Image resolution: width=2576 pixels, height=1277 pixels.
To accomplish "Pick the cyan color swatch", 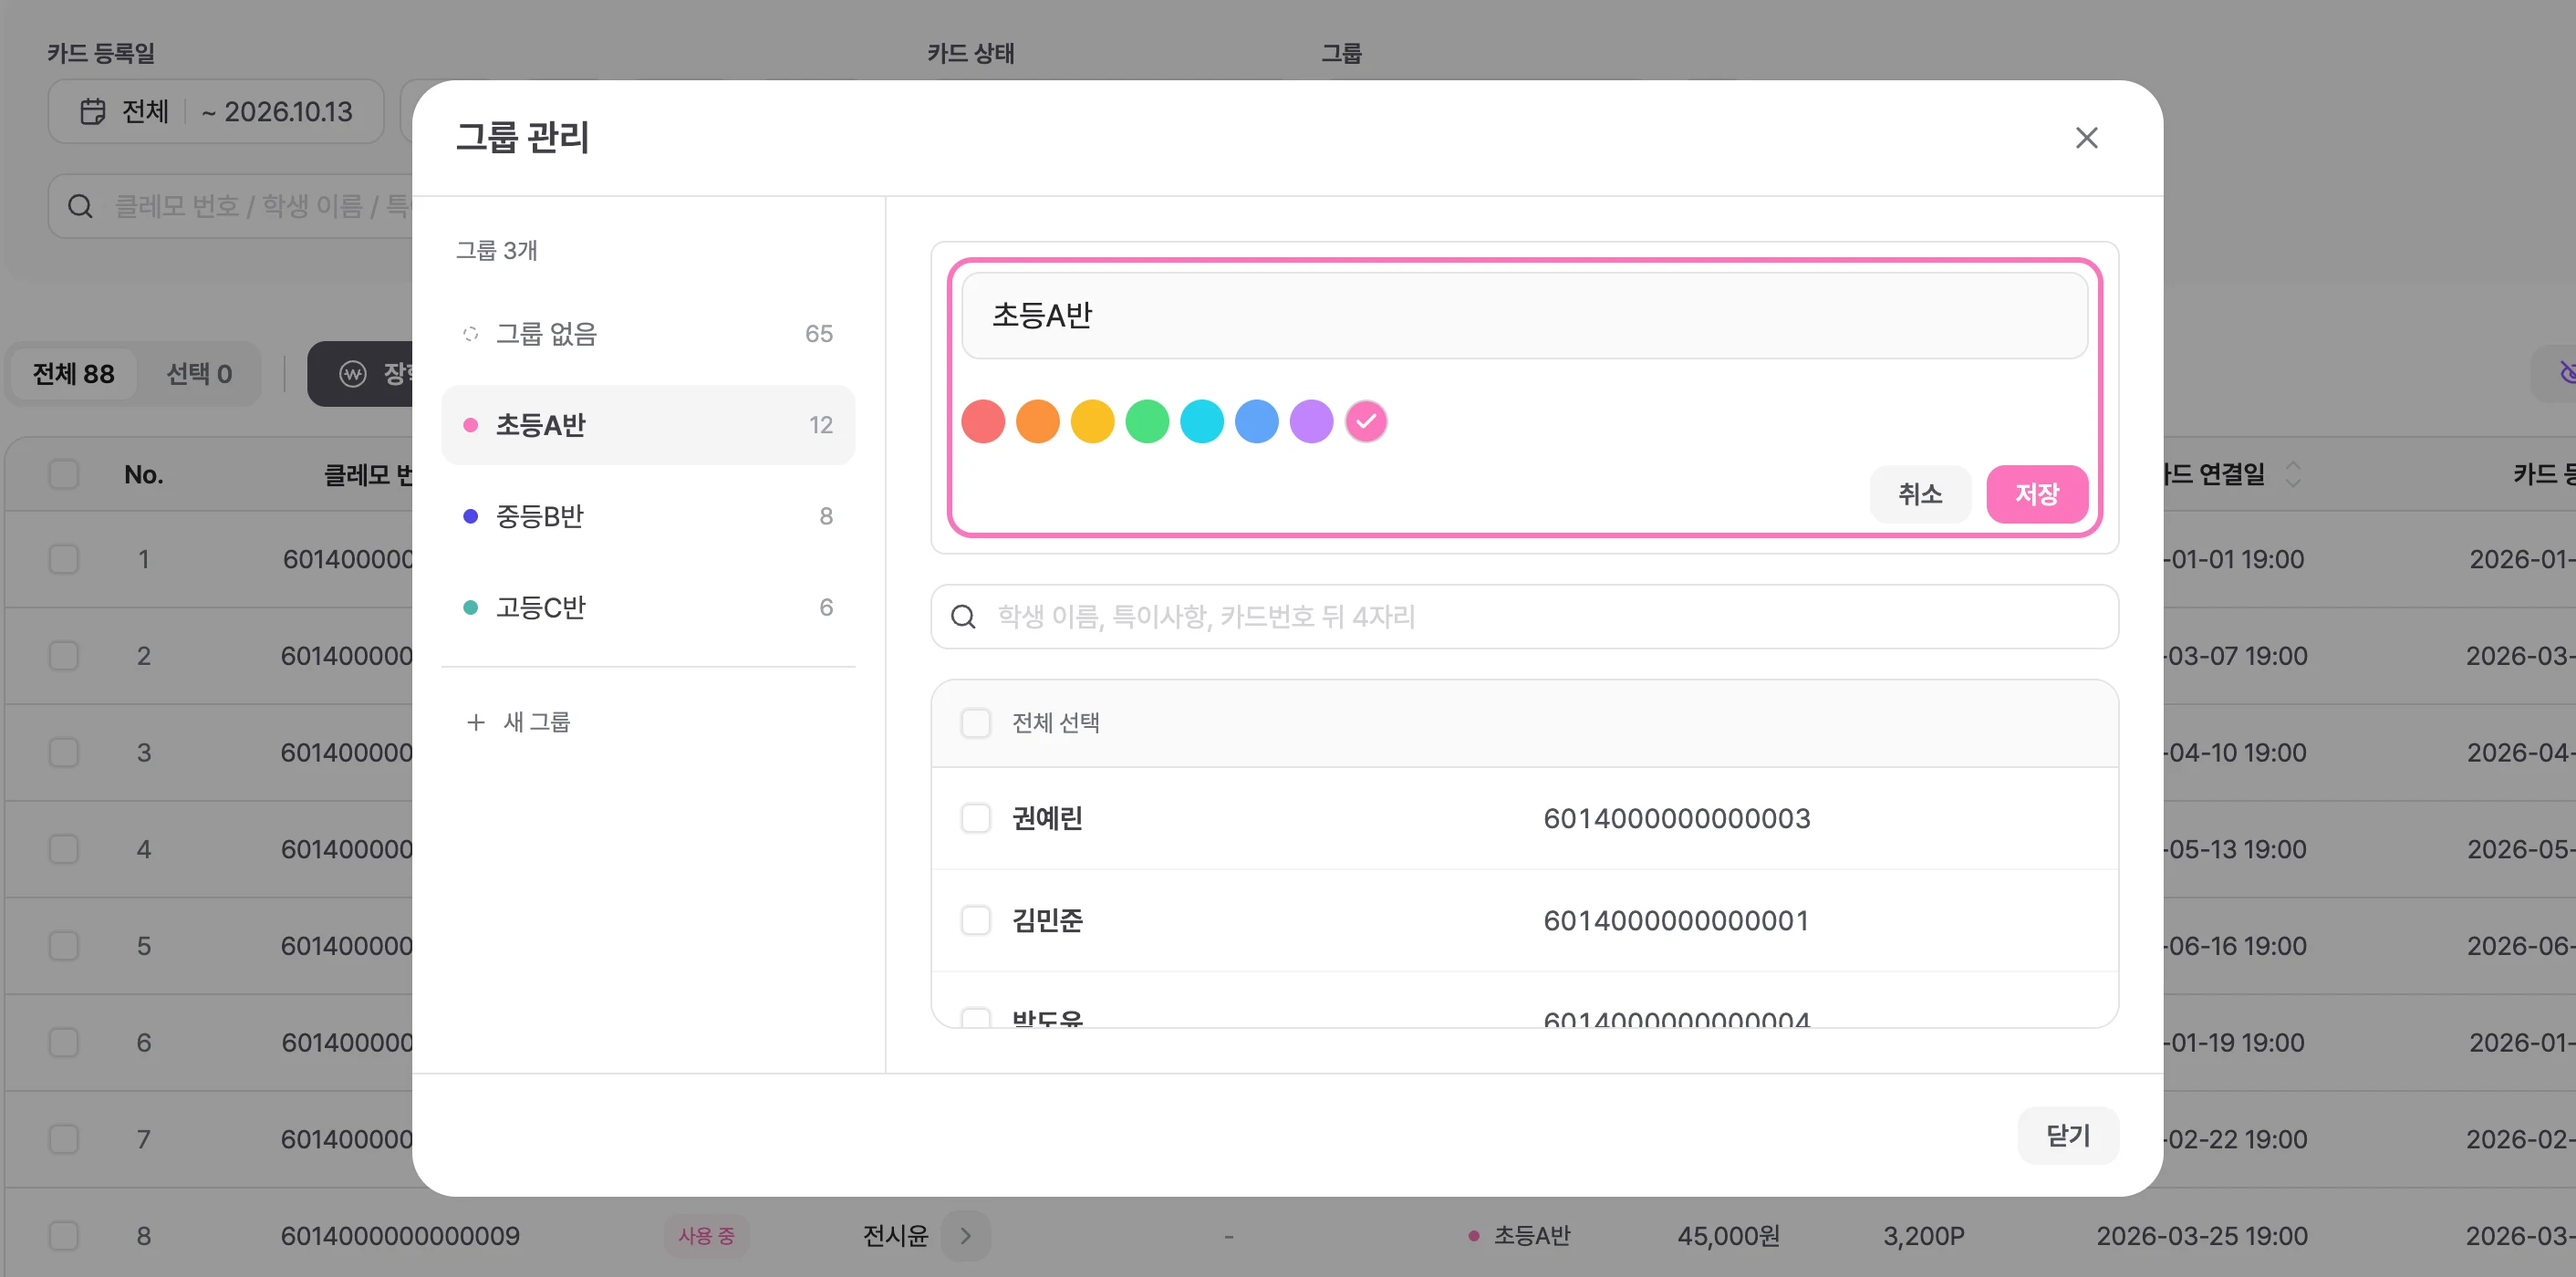I will pos(1202,421).
